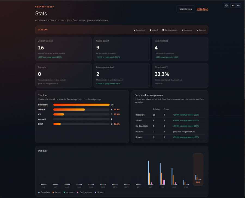Select the Bezoekers row in comparison table
This screenshot has width=245, height=198.
pos(170,115)
